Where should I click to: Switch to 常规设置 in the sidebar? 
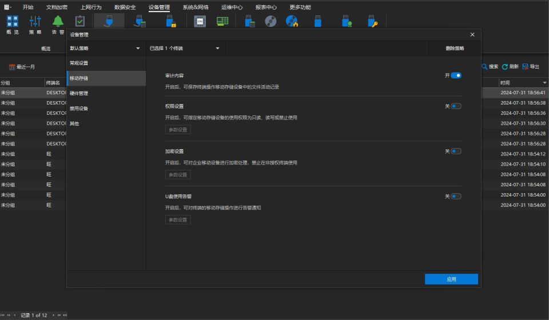(106, 63)
